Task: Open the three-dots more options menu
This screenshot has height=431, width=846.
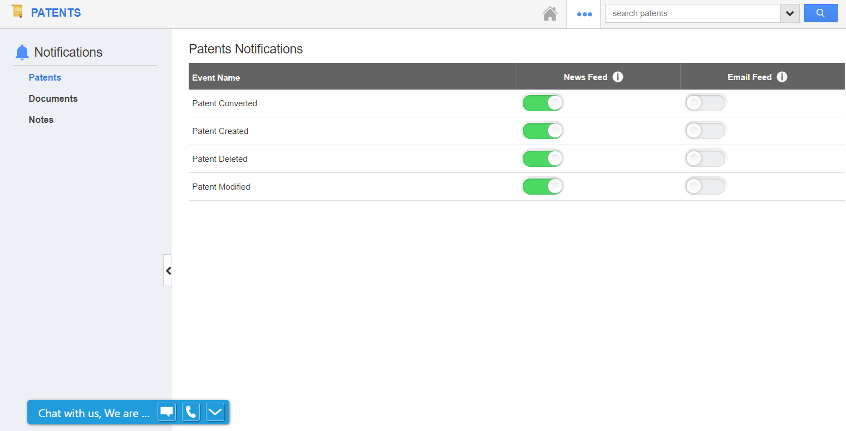Action: tap(584, 14)
